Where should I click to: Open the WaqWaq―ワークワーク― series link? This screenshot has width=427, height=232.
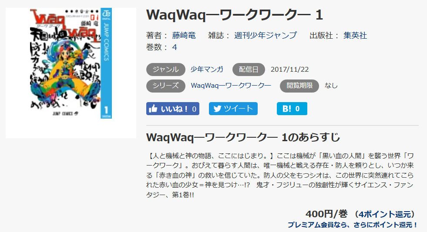tap(231, 86)
